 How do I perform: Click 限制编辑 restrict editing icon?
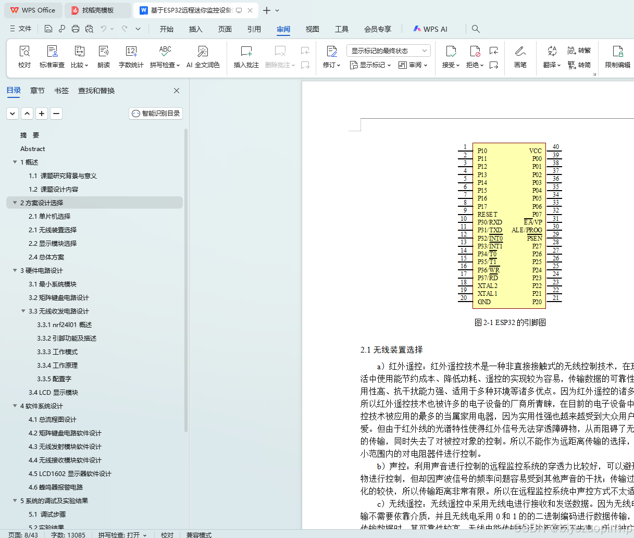[618, 51]
